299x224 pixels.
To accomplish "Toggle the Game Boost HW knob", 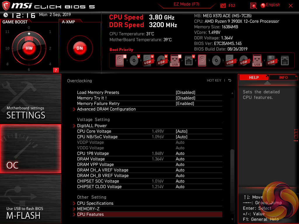I will click(x=29, y=48).
